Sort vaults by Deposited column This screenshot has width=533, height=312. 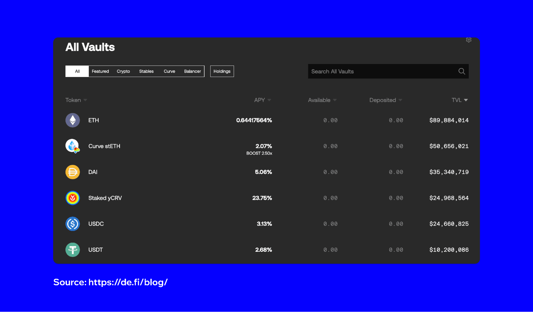[x=386, y=100]
